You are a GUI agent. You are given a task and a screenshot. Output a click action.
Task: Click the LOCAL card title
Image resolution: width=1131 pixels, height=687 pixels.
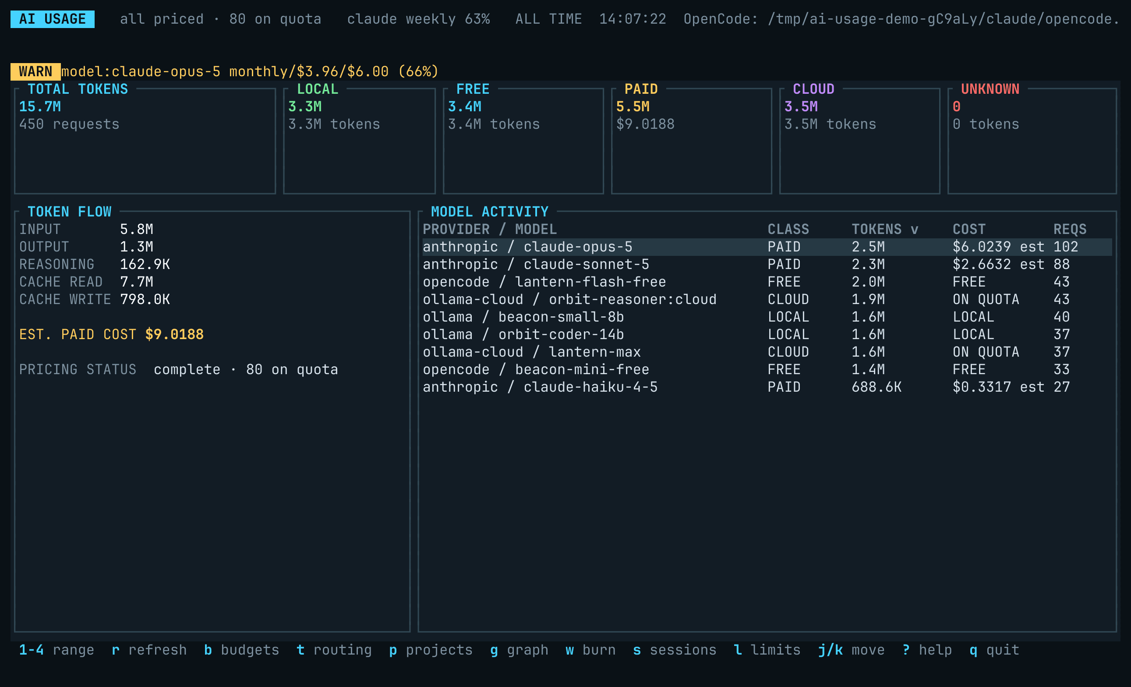tap(317, 89)
